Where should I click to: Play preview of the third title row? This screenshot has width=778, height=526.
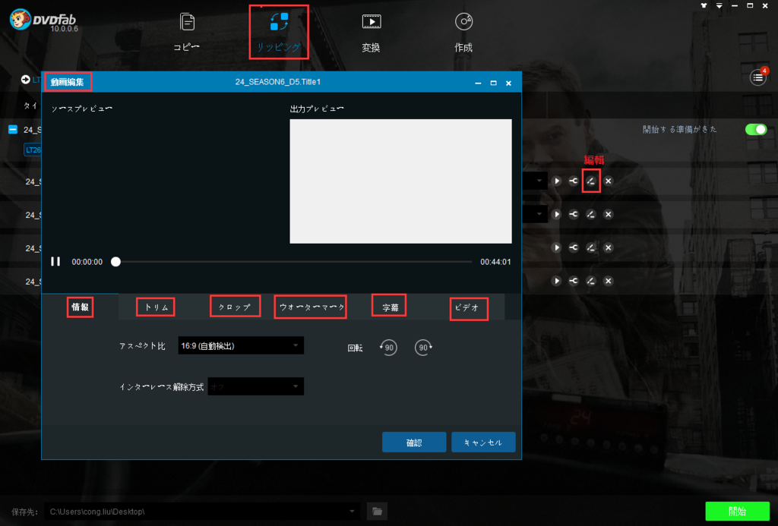point(557,247)
